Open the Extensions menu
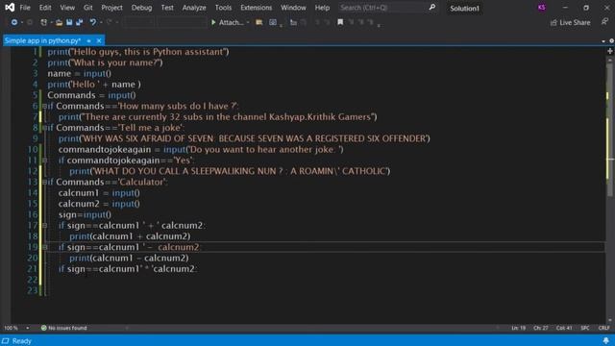Image resolution: width=615 pixels, height=346 pixels. pyautogui.click(x=257, y=8)
